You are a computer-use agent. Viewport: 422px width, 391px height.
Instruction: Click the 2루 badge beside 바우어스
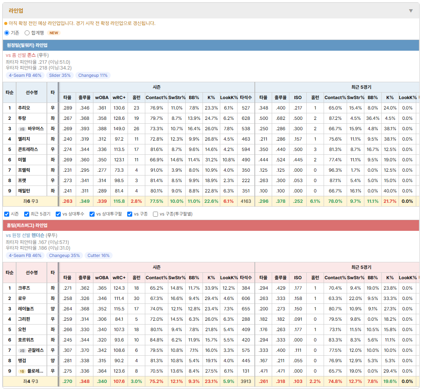(22, 129)
